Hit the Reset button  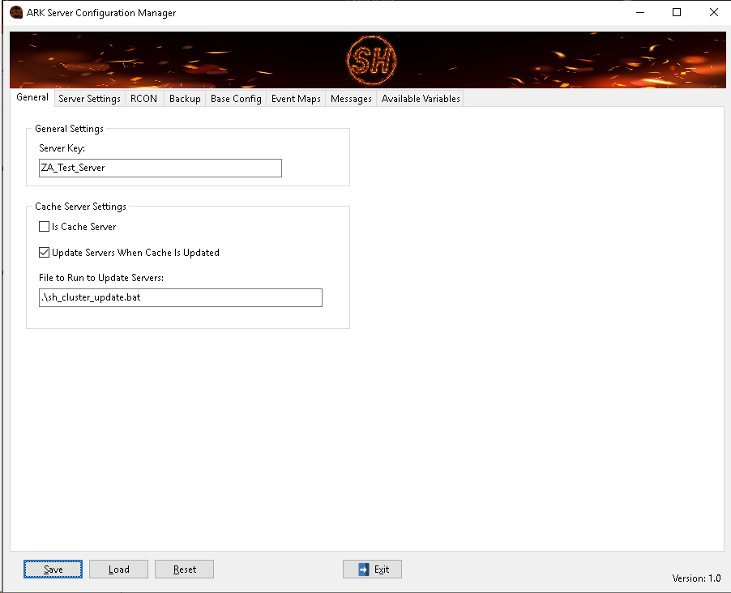click(185, 570)
